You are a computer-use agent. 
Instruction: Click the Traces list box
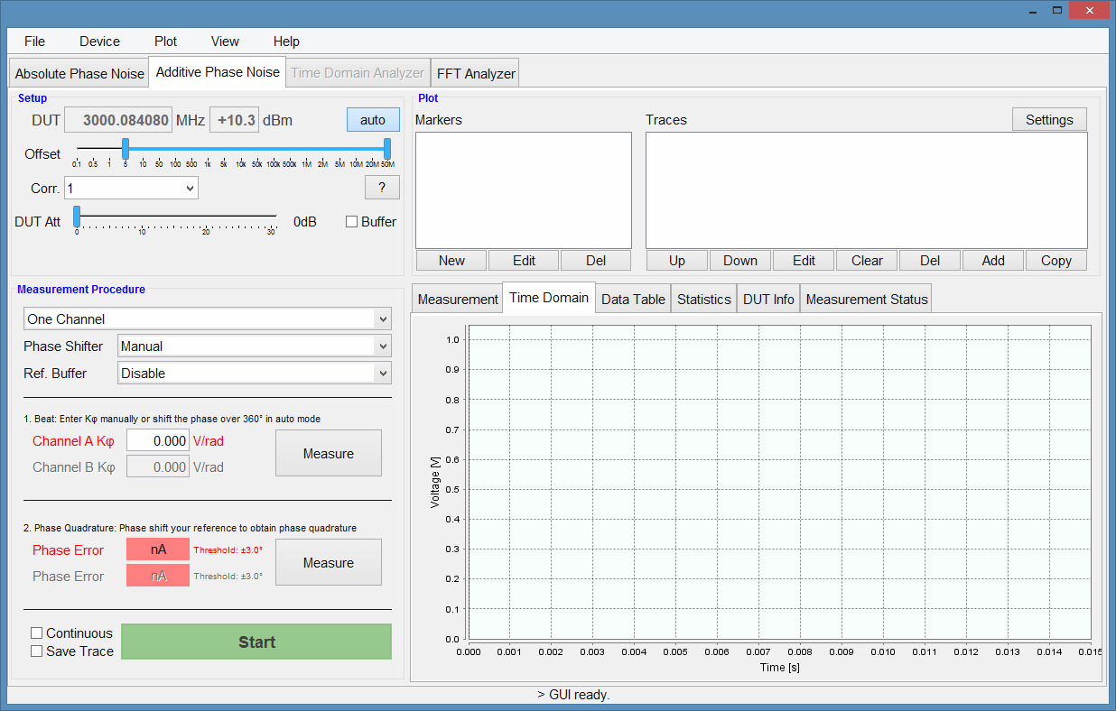pyautogui.click(x=867, y=190)
